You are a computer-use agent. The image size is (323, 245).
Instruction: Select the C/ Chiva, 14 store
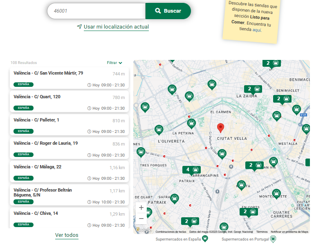69,218
